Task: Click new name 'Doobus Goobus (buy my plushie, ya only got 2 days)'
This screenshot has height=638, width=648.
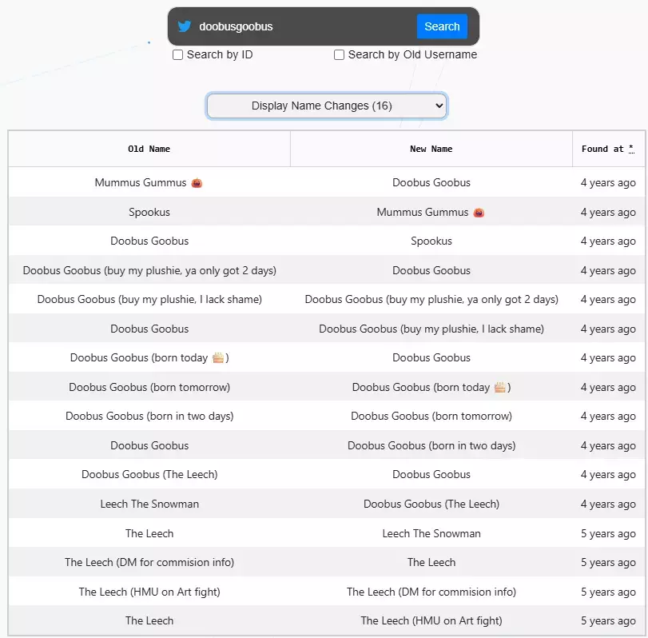Action: click(431, 299)
